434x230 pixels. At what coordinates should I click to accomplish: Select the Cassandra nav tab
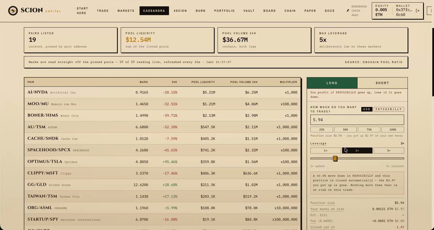coord(154,11)
